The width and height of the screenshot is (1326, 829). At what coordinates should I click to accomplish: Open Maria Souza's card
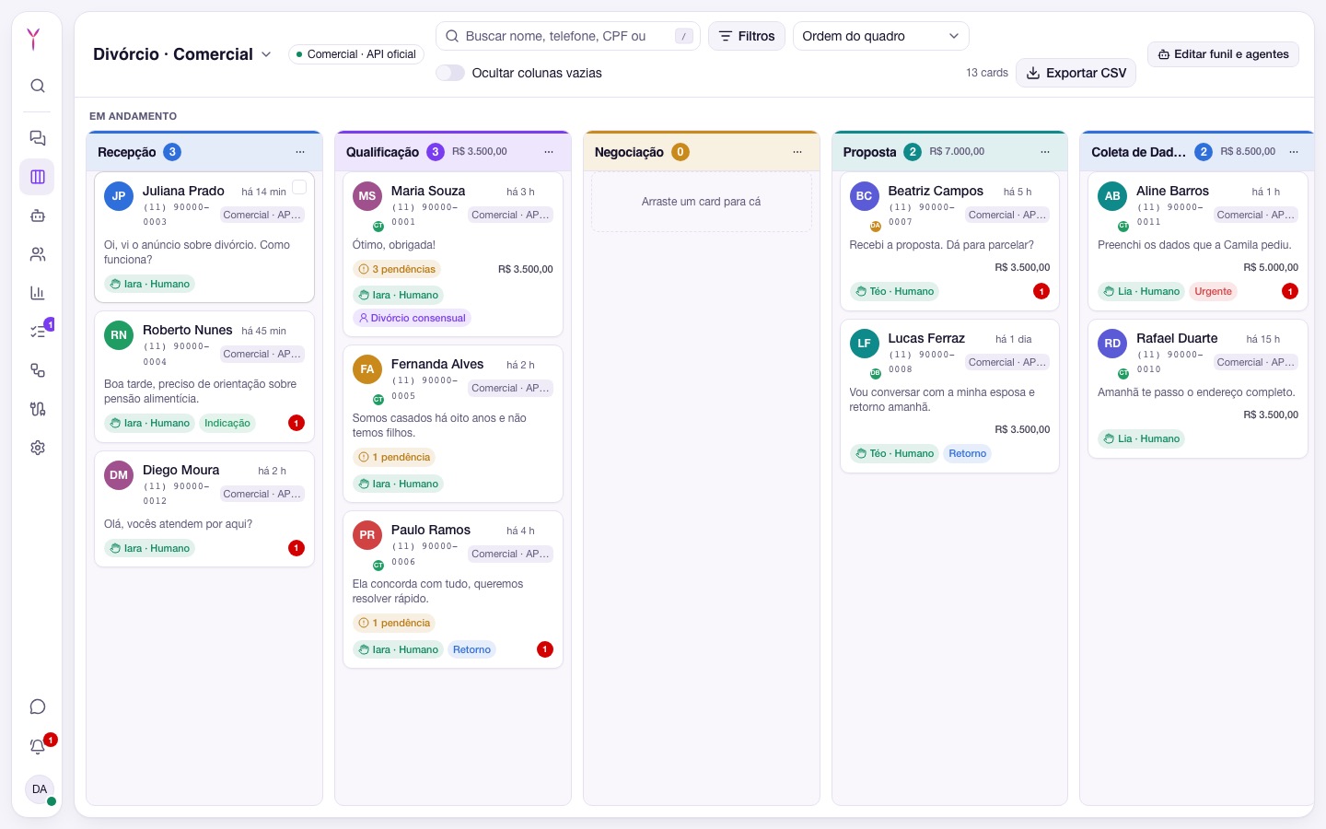(453, 254)
